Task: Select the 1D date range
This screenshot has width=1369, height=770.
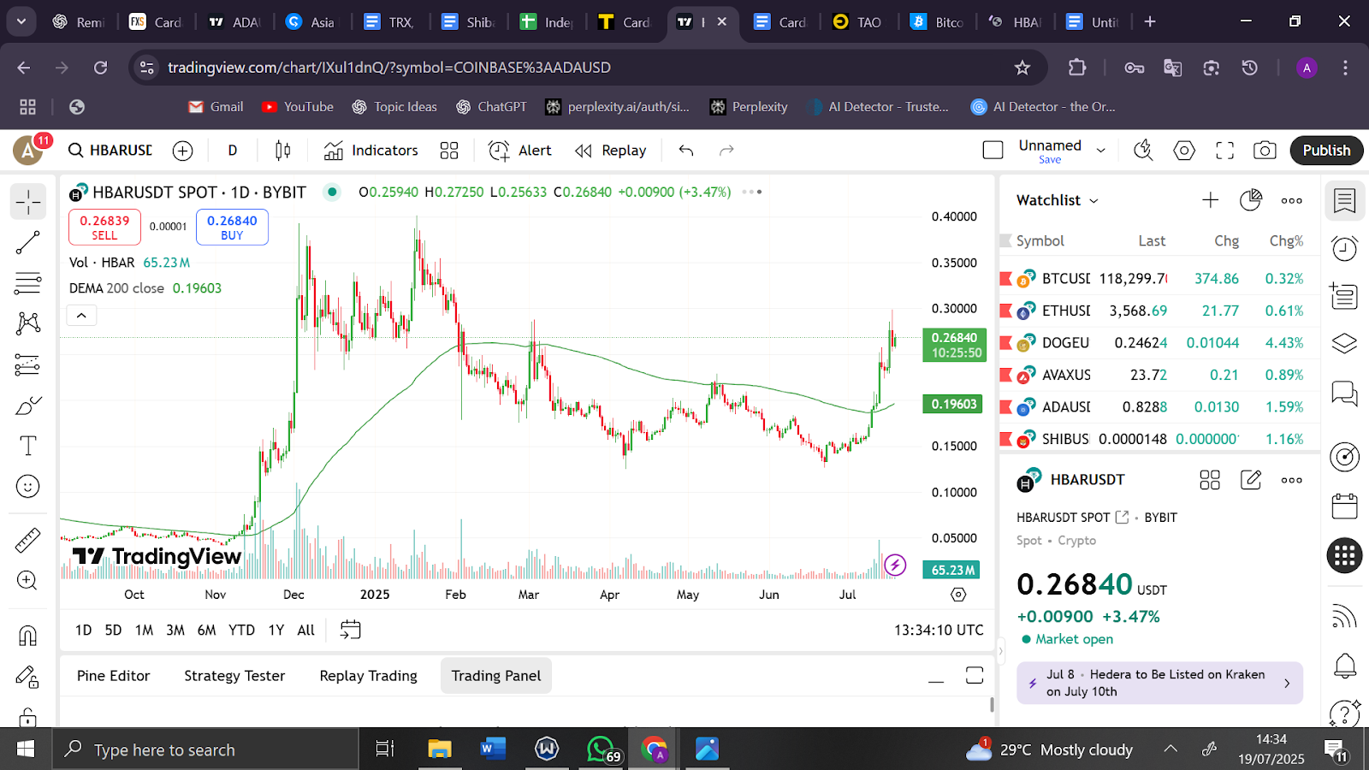Action: tap(83, 631)
